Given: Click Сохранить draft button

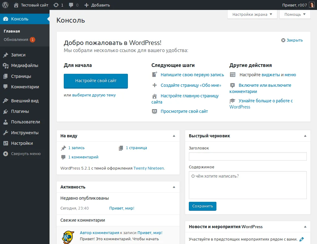Looking at the screenshot, I should tap(202, 206).
